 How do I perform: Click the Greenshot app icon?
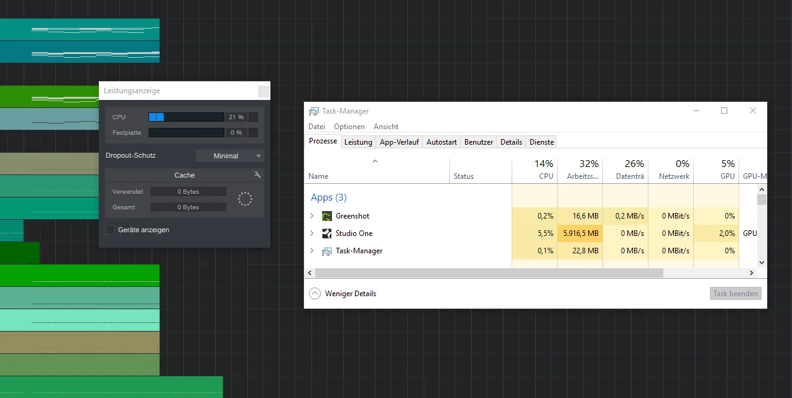(x=327, y=216)
